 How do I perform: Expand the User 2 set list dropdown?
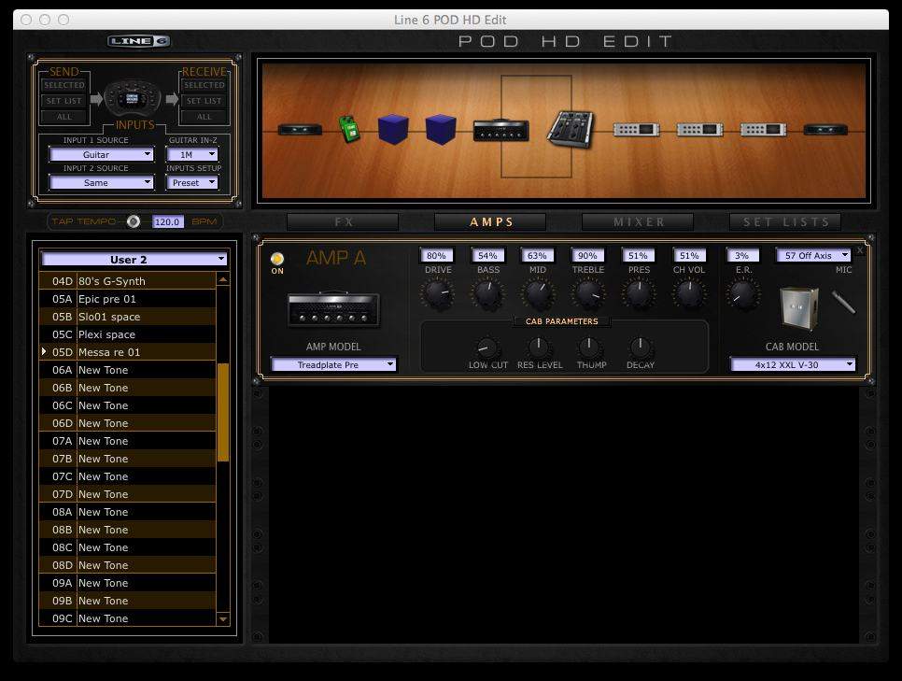pos(134,259)
